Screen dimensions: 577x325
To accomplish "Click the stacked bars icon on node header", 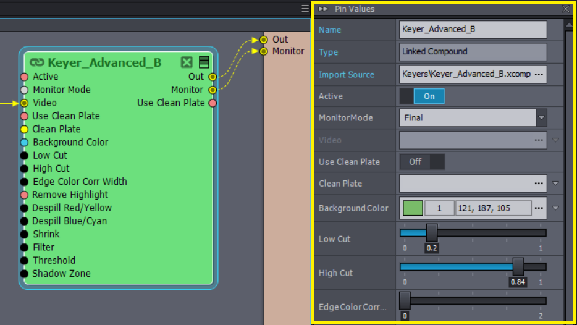I will tap(204, 62).
